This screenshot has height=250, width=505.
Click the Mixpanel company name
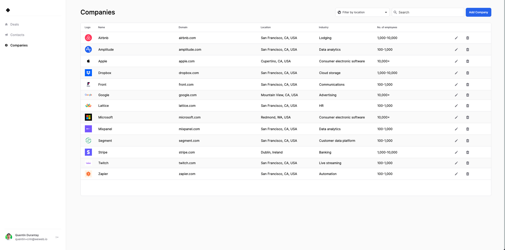tap(105, 129)
